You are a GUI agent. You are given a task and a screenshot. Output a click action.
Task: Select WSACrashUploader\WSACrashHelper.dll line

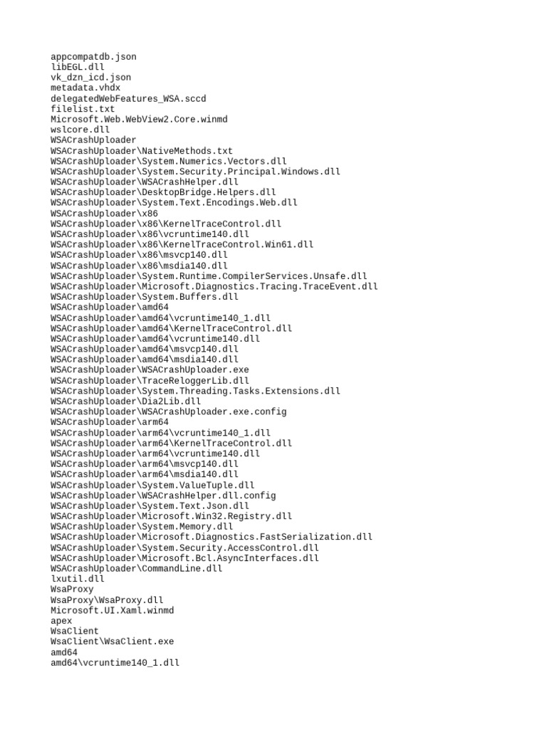[145, 182]
